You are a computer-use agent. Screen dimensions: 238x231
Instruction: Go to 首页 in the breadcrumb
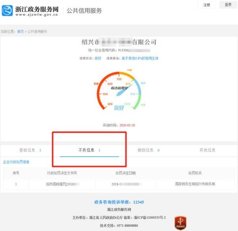(20, 31)
